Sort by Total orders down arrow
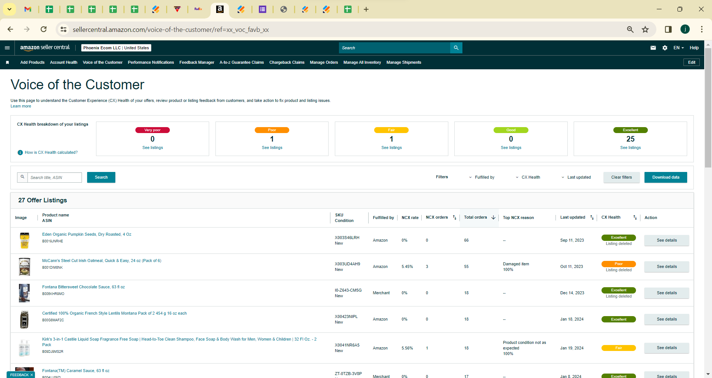 click(493, 218)
